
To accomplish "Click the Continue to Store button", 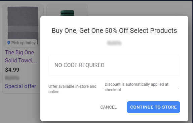I will coord(153,107).
